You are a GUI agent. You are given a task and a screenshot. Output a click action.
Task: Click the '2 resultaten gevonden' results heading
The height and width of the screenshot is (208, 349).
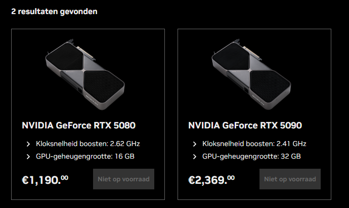(55, 11)
